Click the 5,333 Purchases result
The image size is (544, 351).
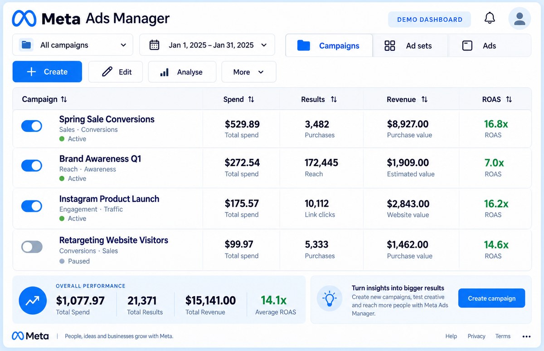point(316,244)
